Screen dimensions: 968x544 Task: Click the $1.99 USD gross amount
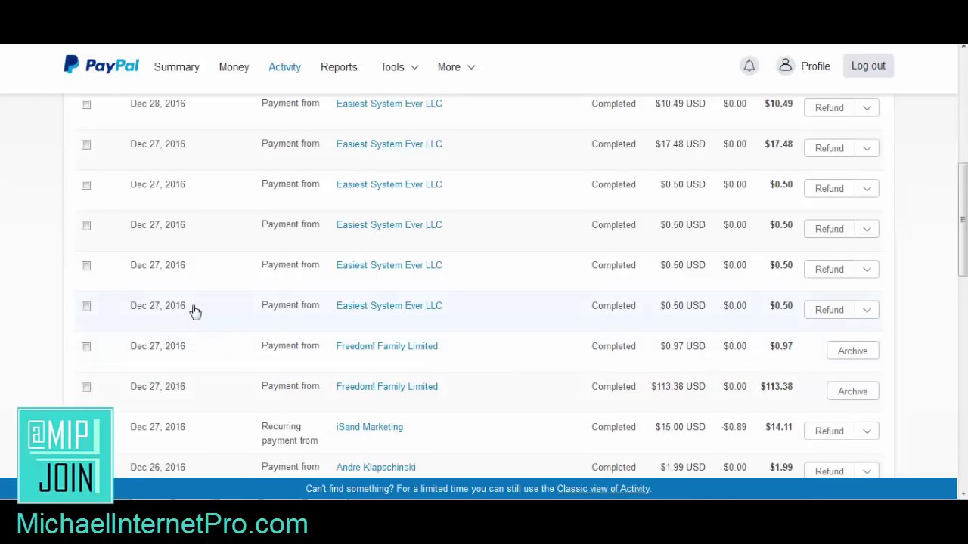point(682,467)
